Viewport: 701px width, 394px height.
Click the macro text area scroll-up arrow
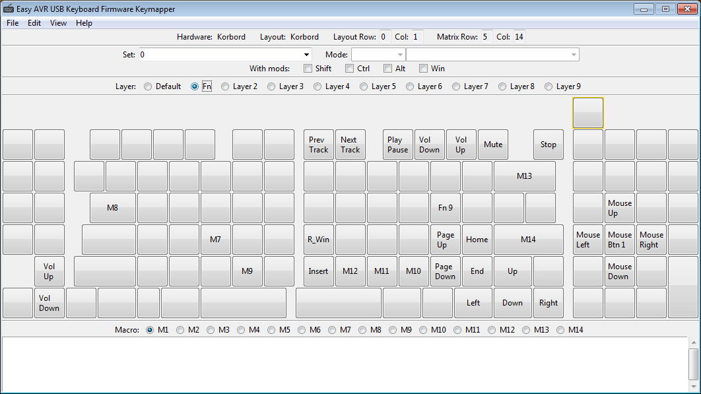pyautogui.click(x=694, y=343)
